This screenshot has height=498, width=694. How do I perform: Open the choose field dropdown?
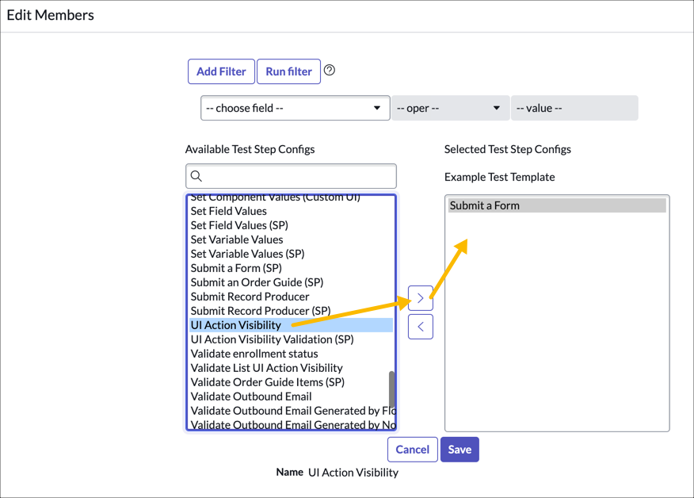pyautogui.click(x=295, y=108)
